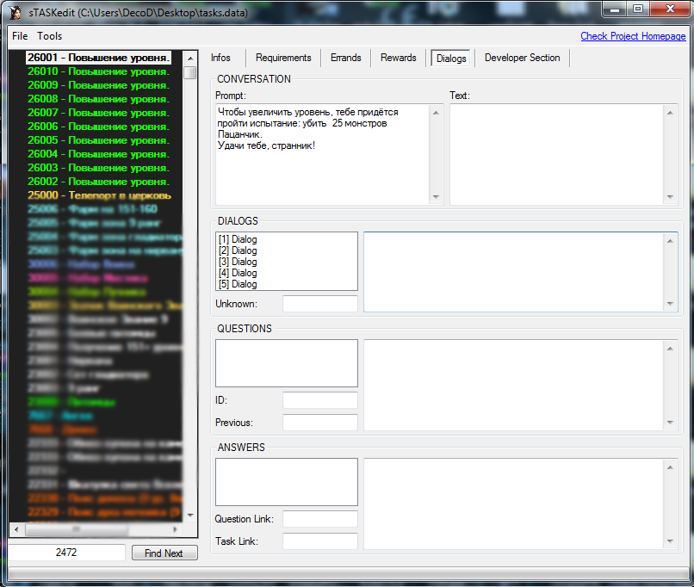The height and width of the screenshot is (587, 694).
Task: Select [3] Dialog in the dialogs list
Action: 238,262
